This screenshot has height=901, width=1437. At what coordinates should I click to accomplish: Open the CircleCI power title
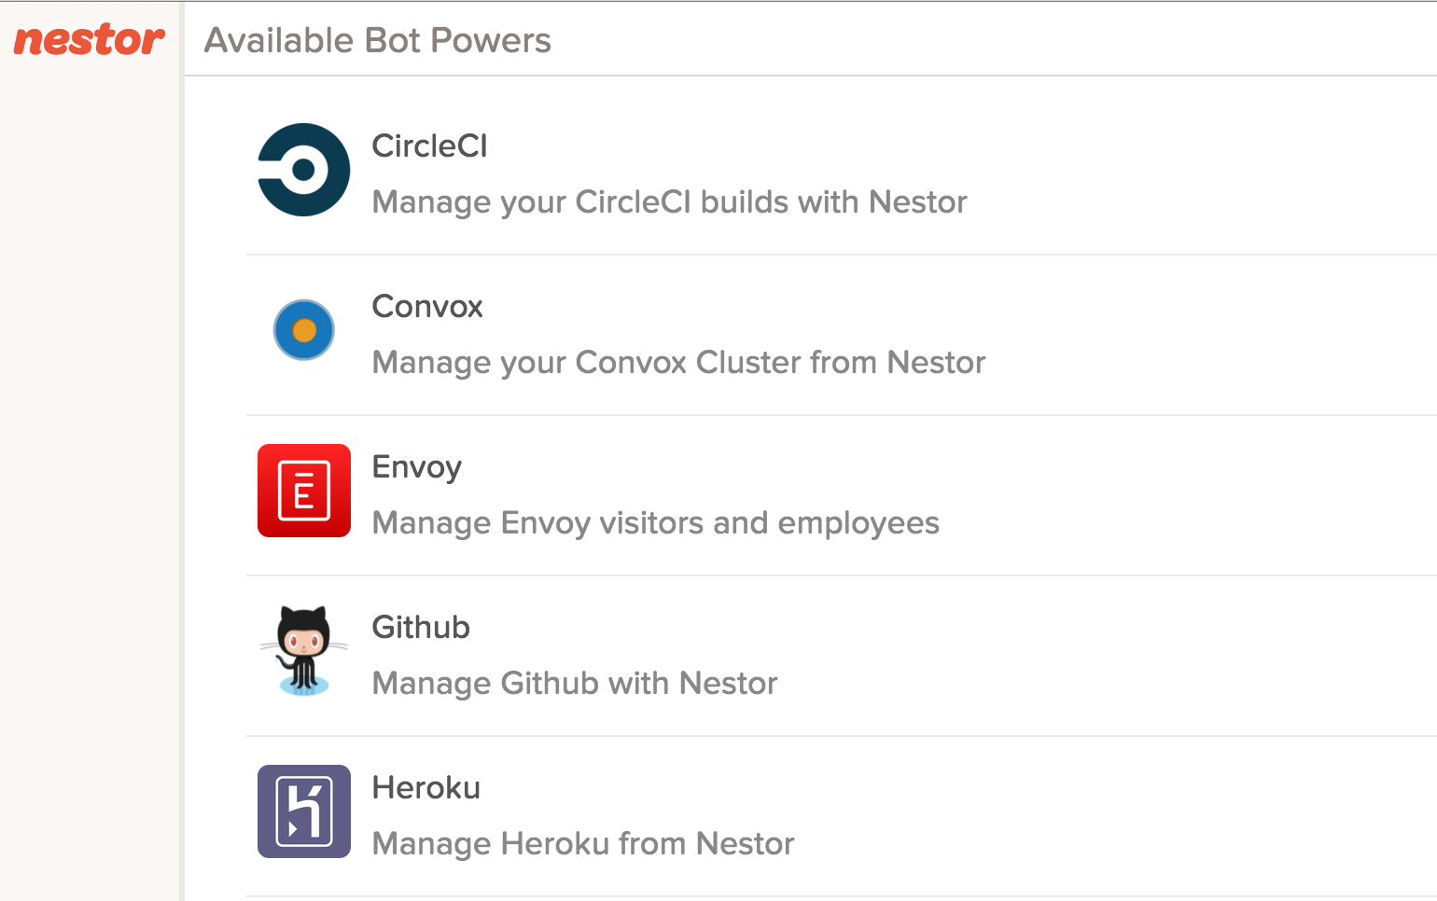coord(429,146)
